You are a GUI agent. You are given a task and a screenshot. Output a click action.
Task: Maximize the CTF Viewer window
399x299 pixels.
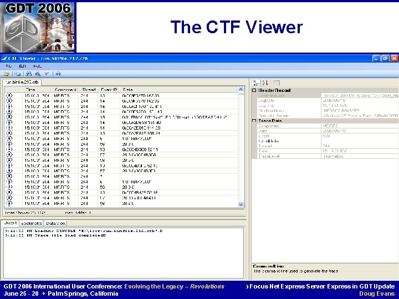pos(385,59)
